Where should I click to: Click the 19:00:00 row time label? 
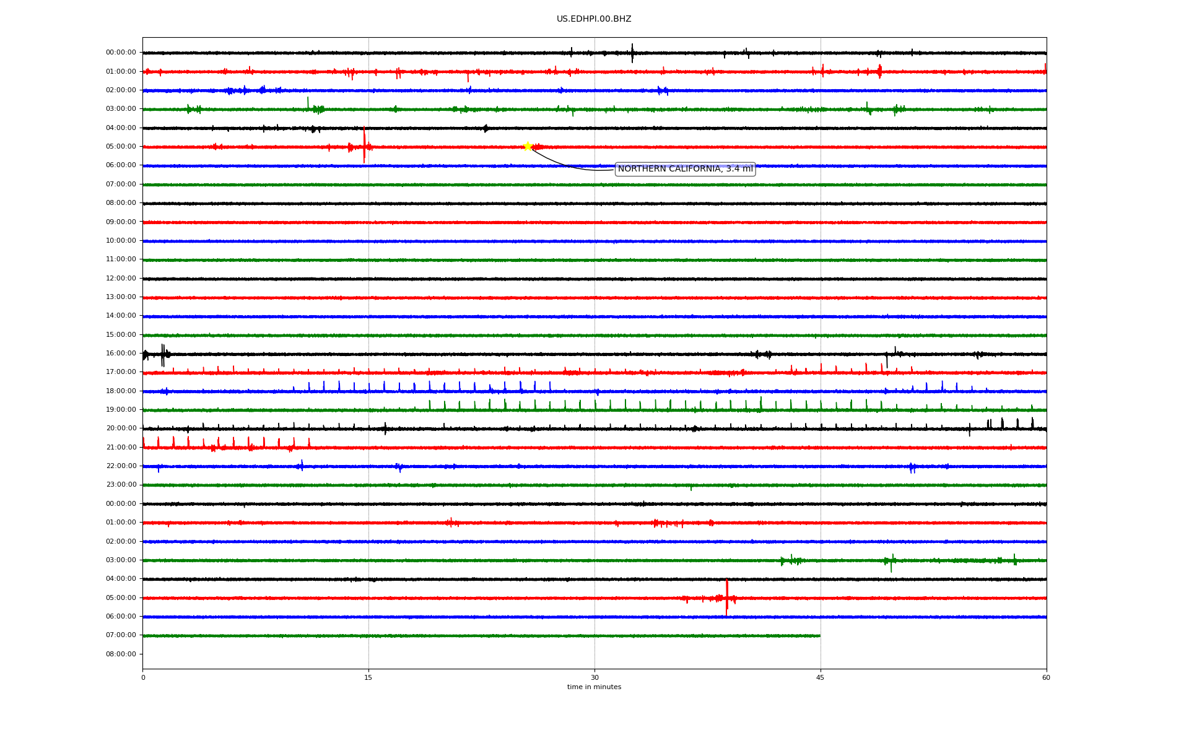tap(121, 410)
